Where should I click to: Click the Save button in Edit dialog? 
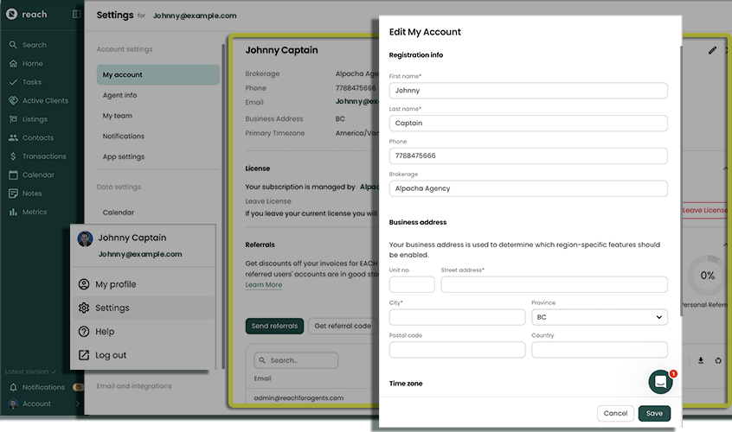(x=654, y=413)
